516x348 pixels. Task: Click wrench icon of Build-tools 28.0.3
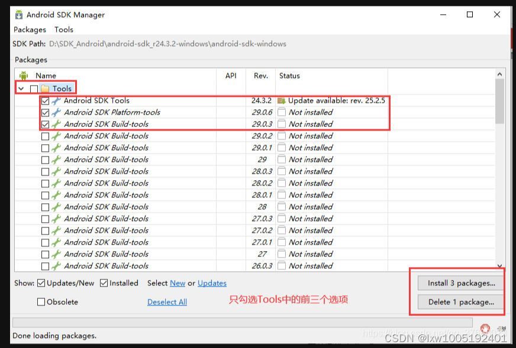click(56, 171)
